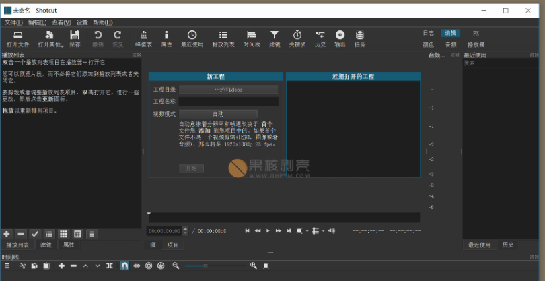The image size is (545, 281).
Task: Switch playlist to details list view
Action: [x=49, y=234]
